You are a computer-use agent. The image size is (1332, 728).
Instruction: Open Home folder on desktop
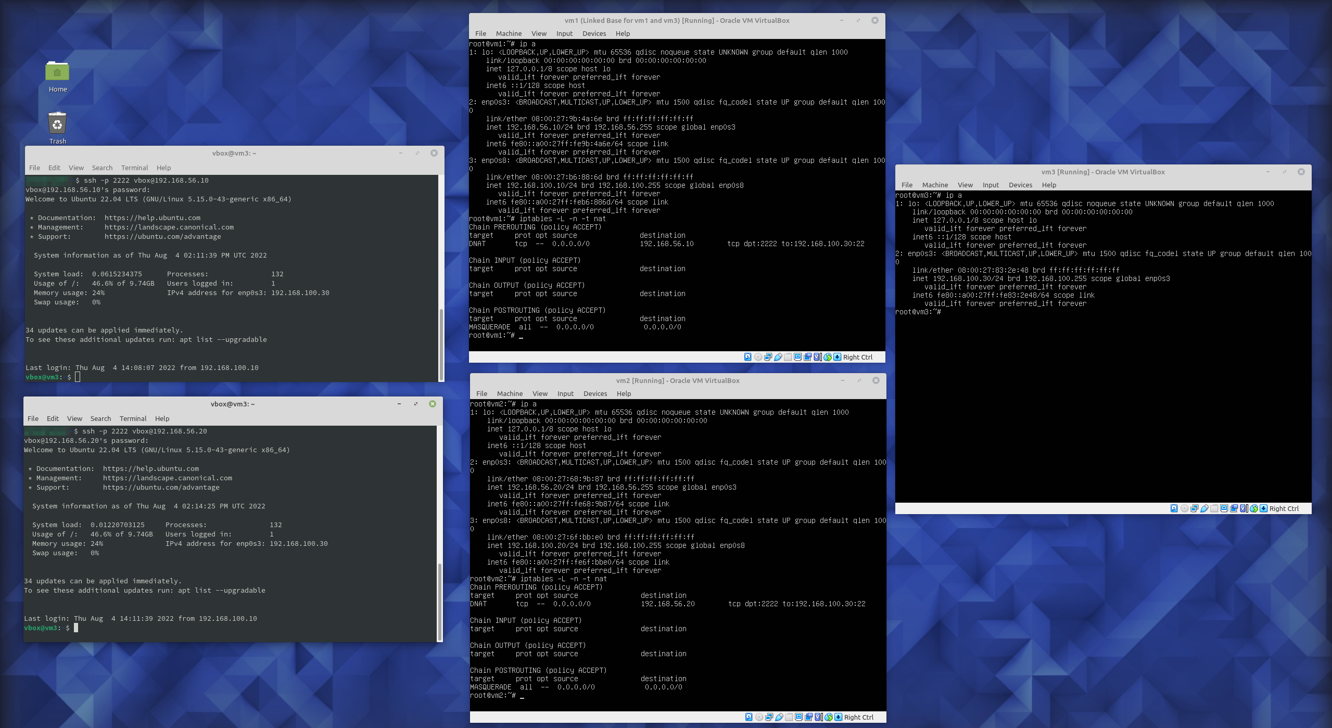[x=57, y=72]
